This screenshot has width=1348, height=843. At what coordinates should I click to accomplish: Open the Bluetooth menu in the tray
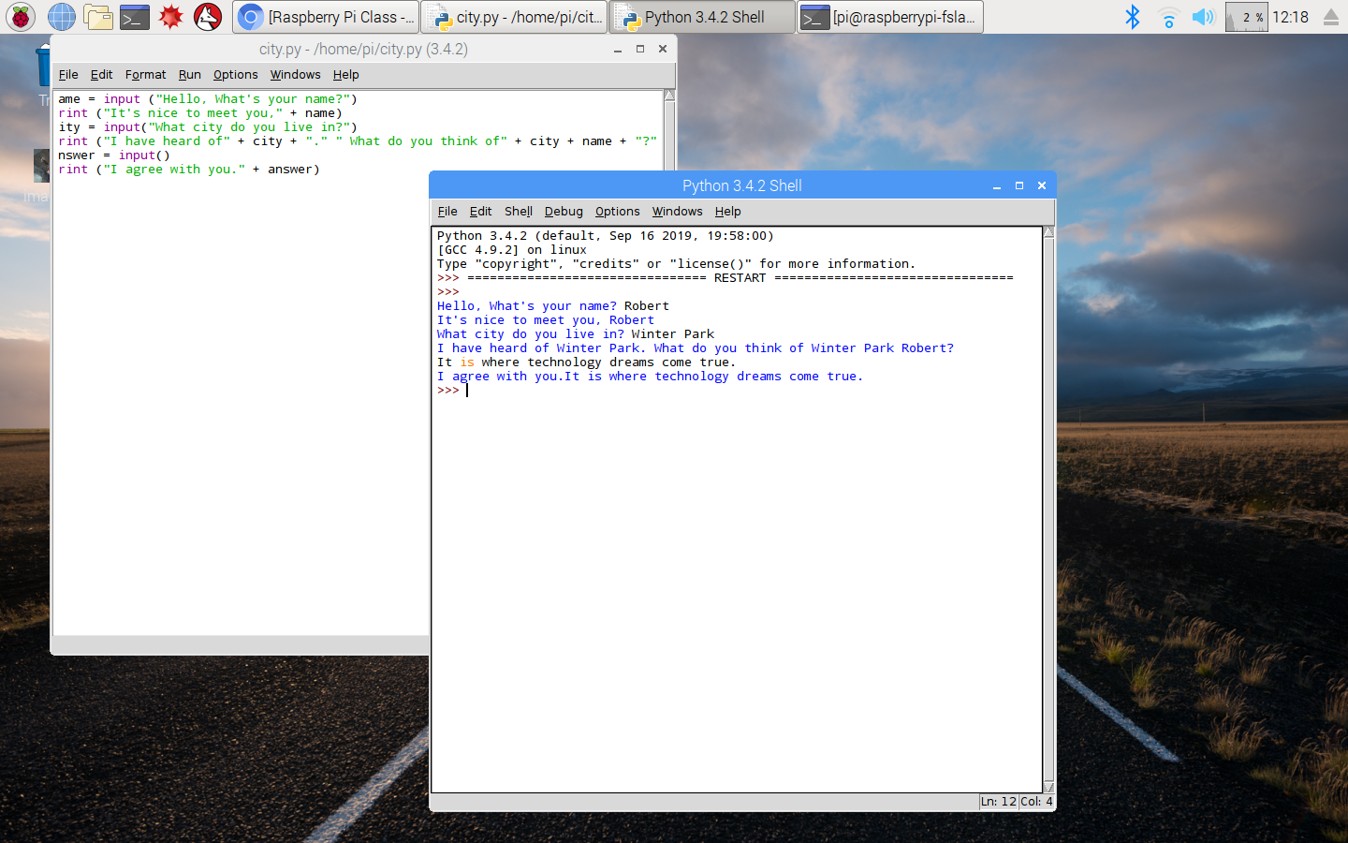pos(1132,16)
